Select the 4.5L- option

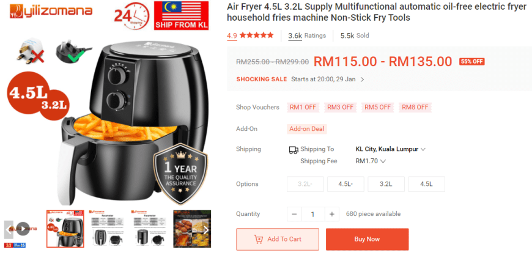345,184
